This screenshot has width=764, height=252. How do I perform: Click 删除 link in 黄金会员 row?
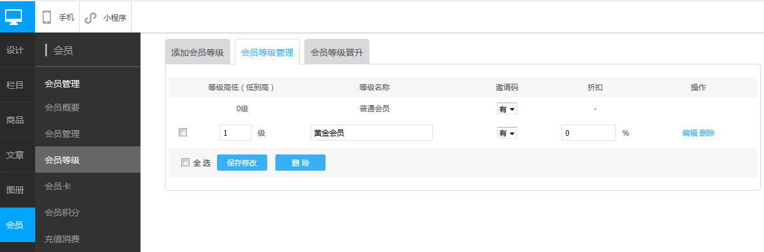707,133
